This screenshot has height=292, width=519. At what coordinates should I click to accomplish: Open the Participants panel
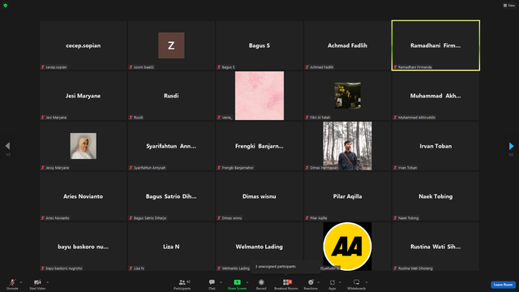click(x=182, y=284)
